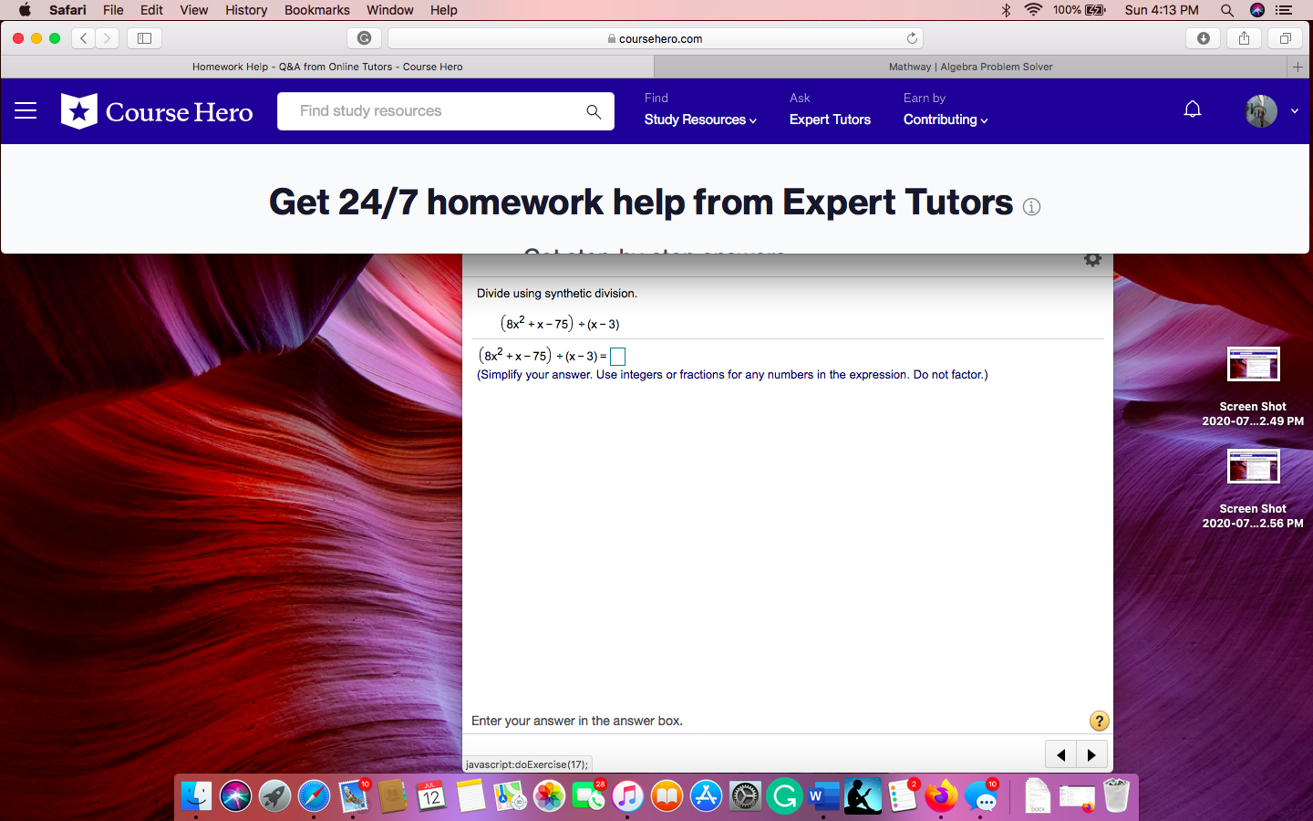Click the info icon beside Expert Tutors heading

coord(1031,206)
